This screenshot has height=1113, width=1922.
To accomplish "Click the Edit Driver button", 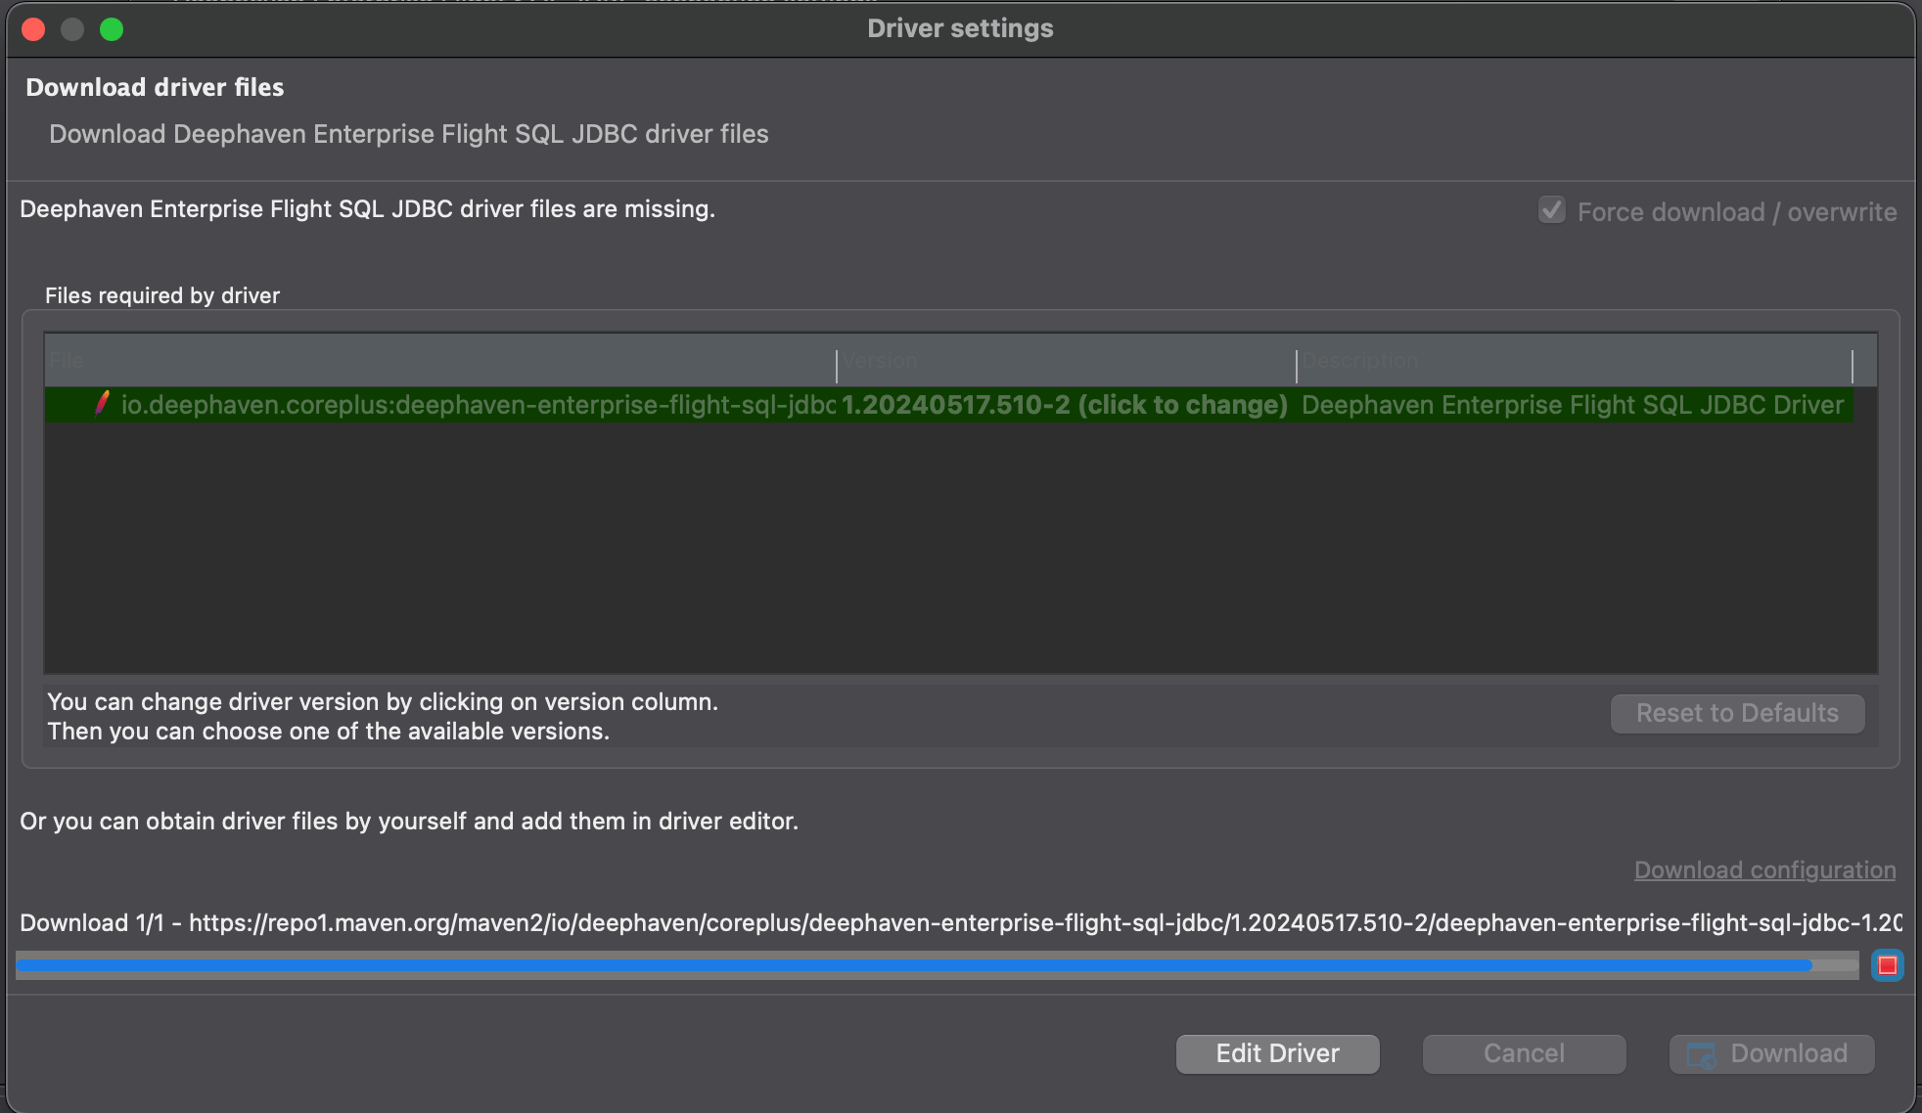I will coord(1277,1053).
